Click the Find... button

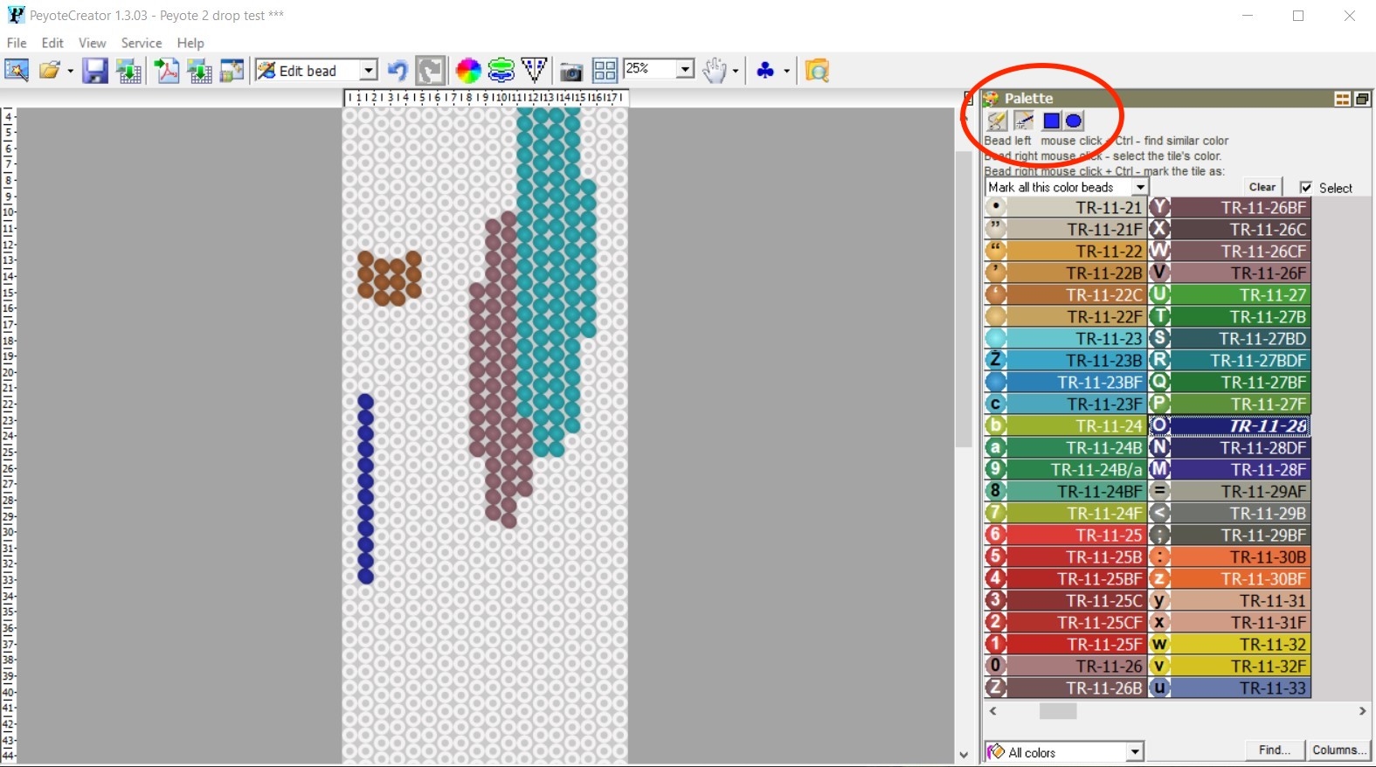(1274, 750)
